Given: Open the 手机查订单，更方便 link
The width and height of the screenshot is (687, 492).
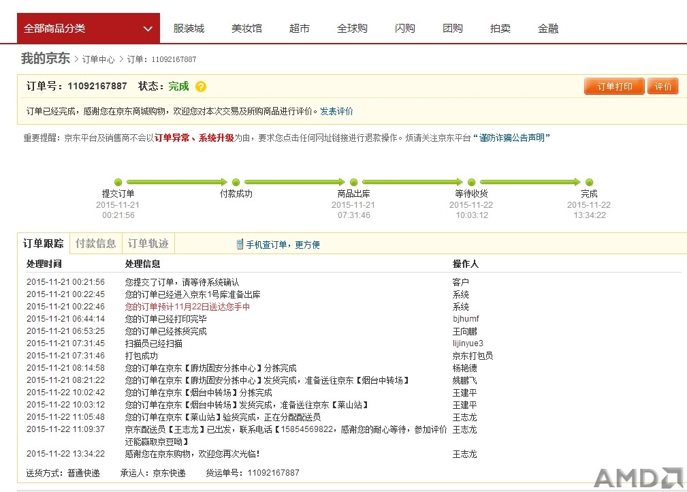Looking at the screenshot, I should pos(283,245).
